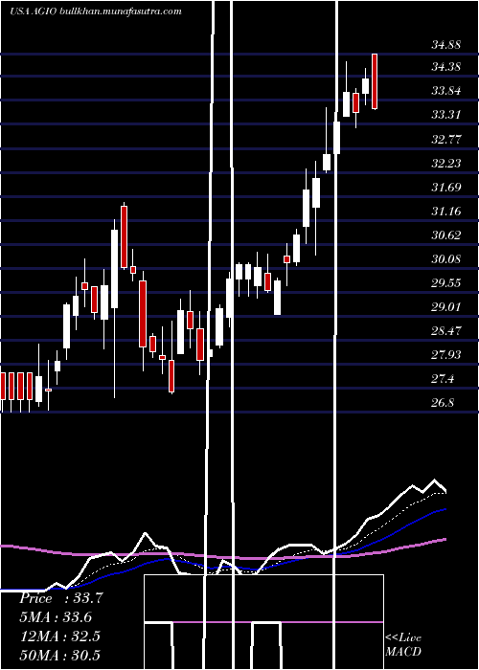The image size is (479, 670).
Task: Click the 29.01 price axis label
Action: click(446, 307)
